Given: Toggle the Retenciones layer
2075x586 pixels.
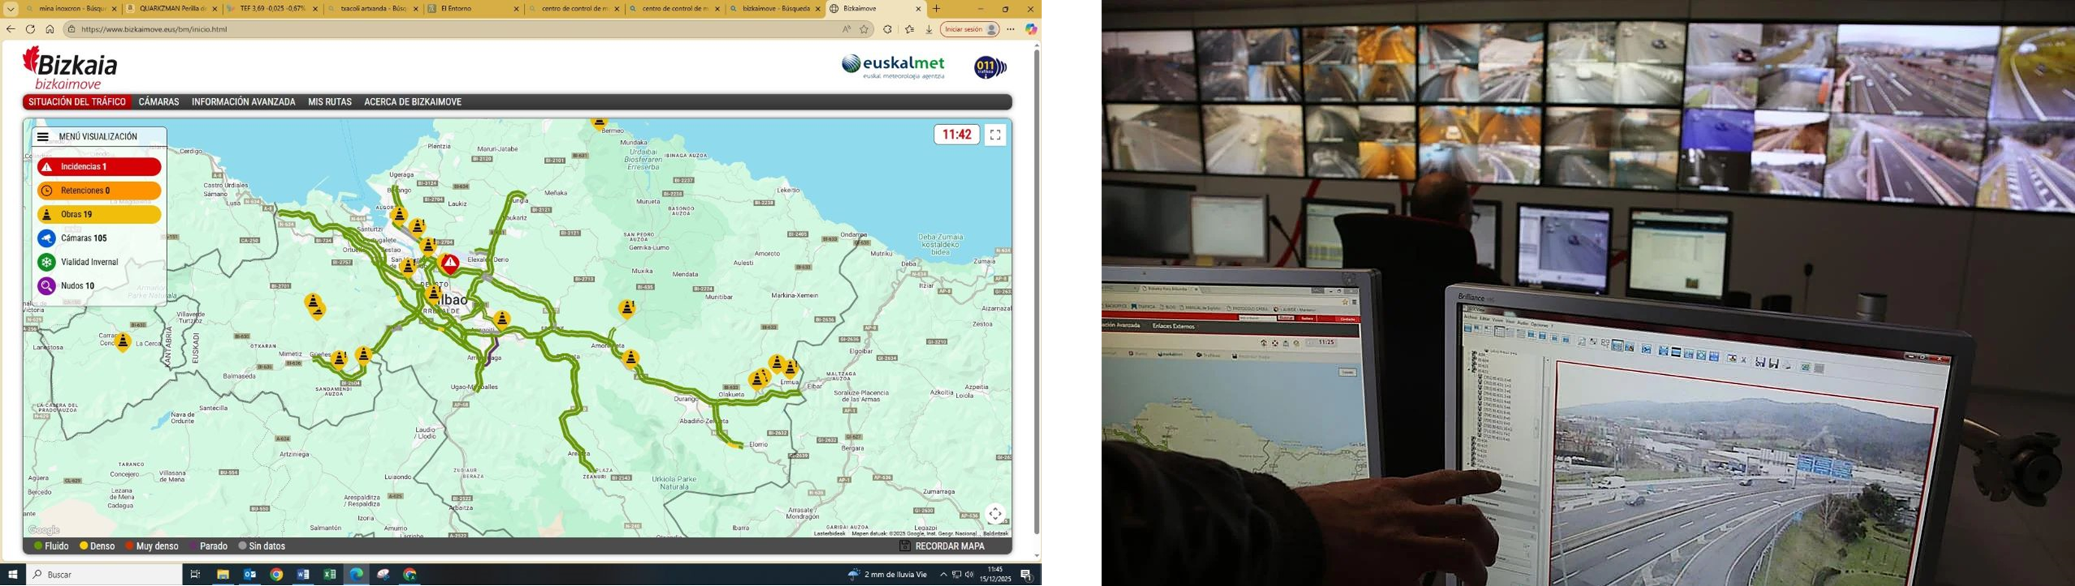Looking at the screenshot, I should point(99,191).
